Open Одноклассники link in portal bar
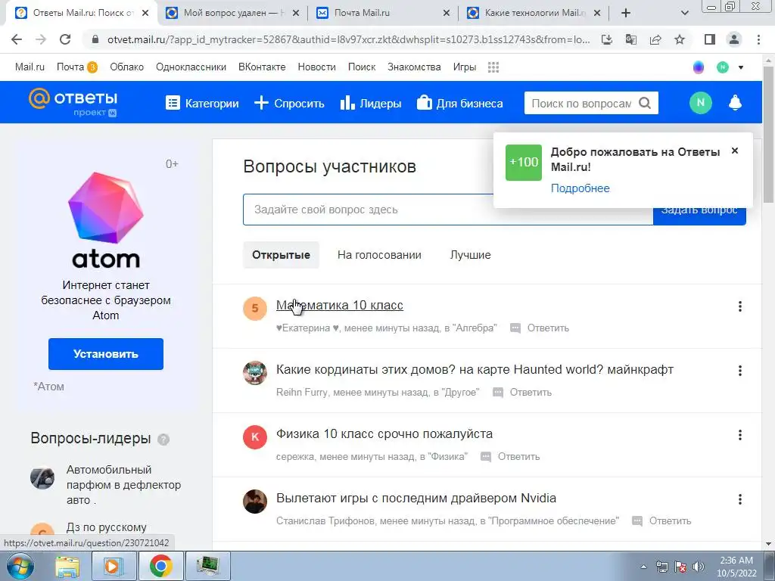Screen dimensions: 775x581 coord(191,67)
